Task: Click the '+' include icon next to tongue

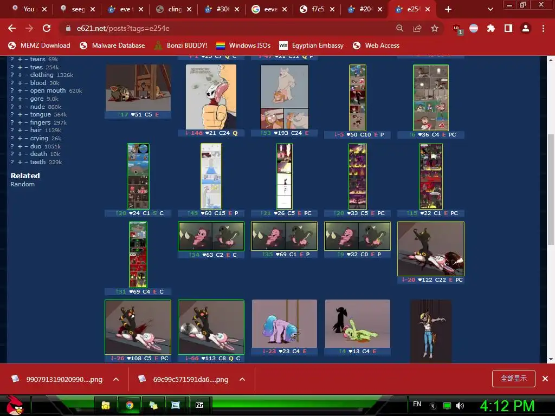Action: click(20, 114)
